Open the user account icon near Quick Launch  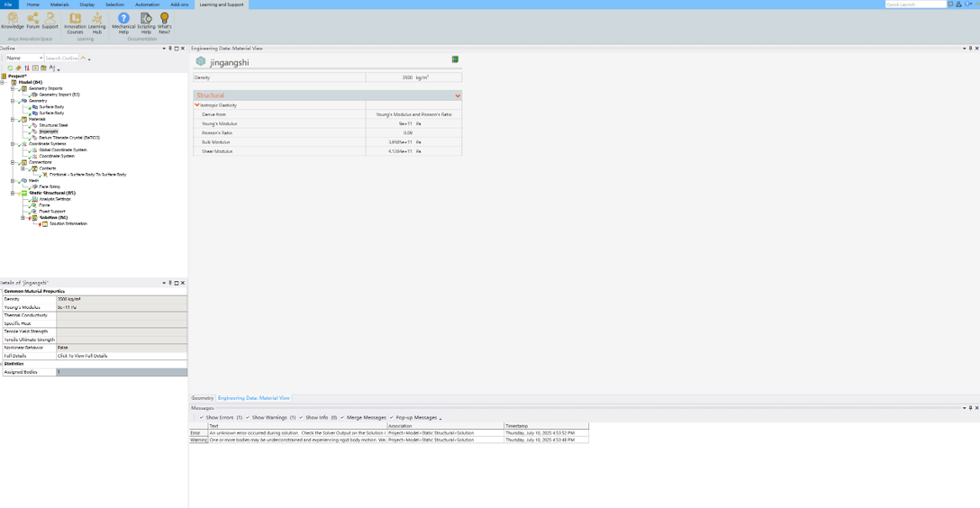pyautogui.click(x=958, y=5)
